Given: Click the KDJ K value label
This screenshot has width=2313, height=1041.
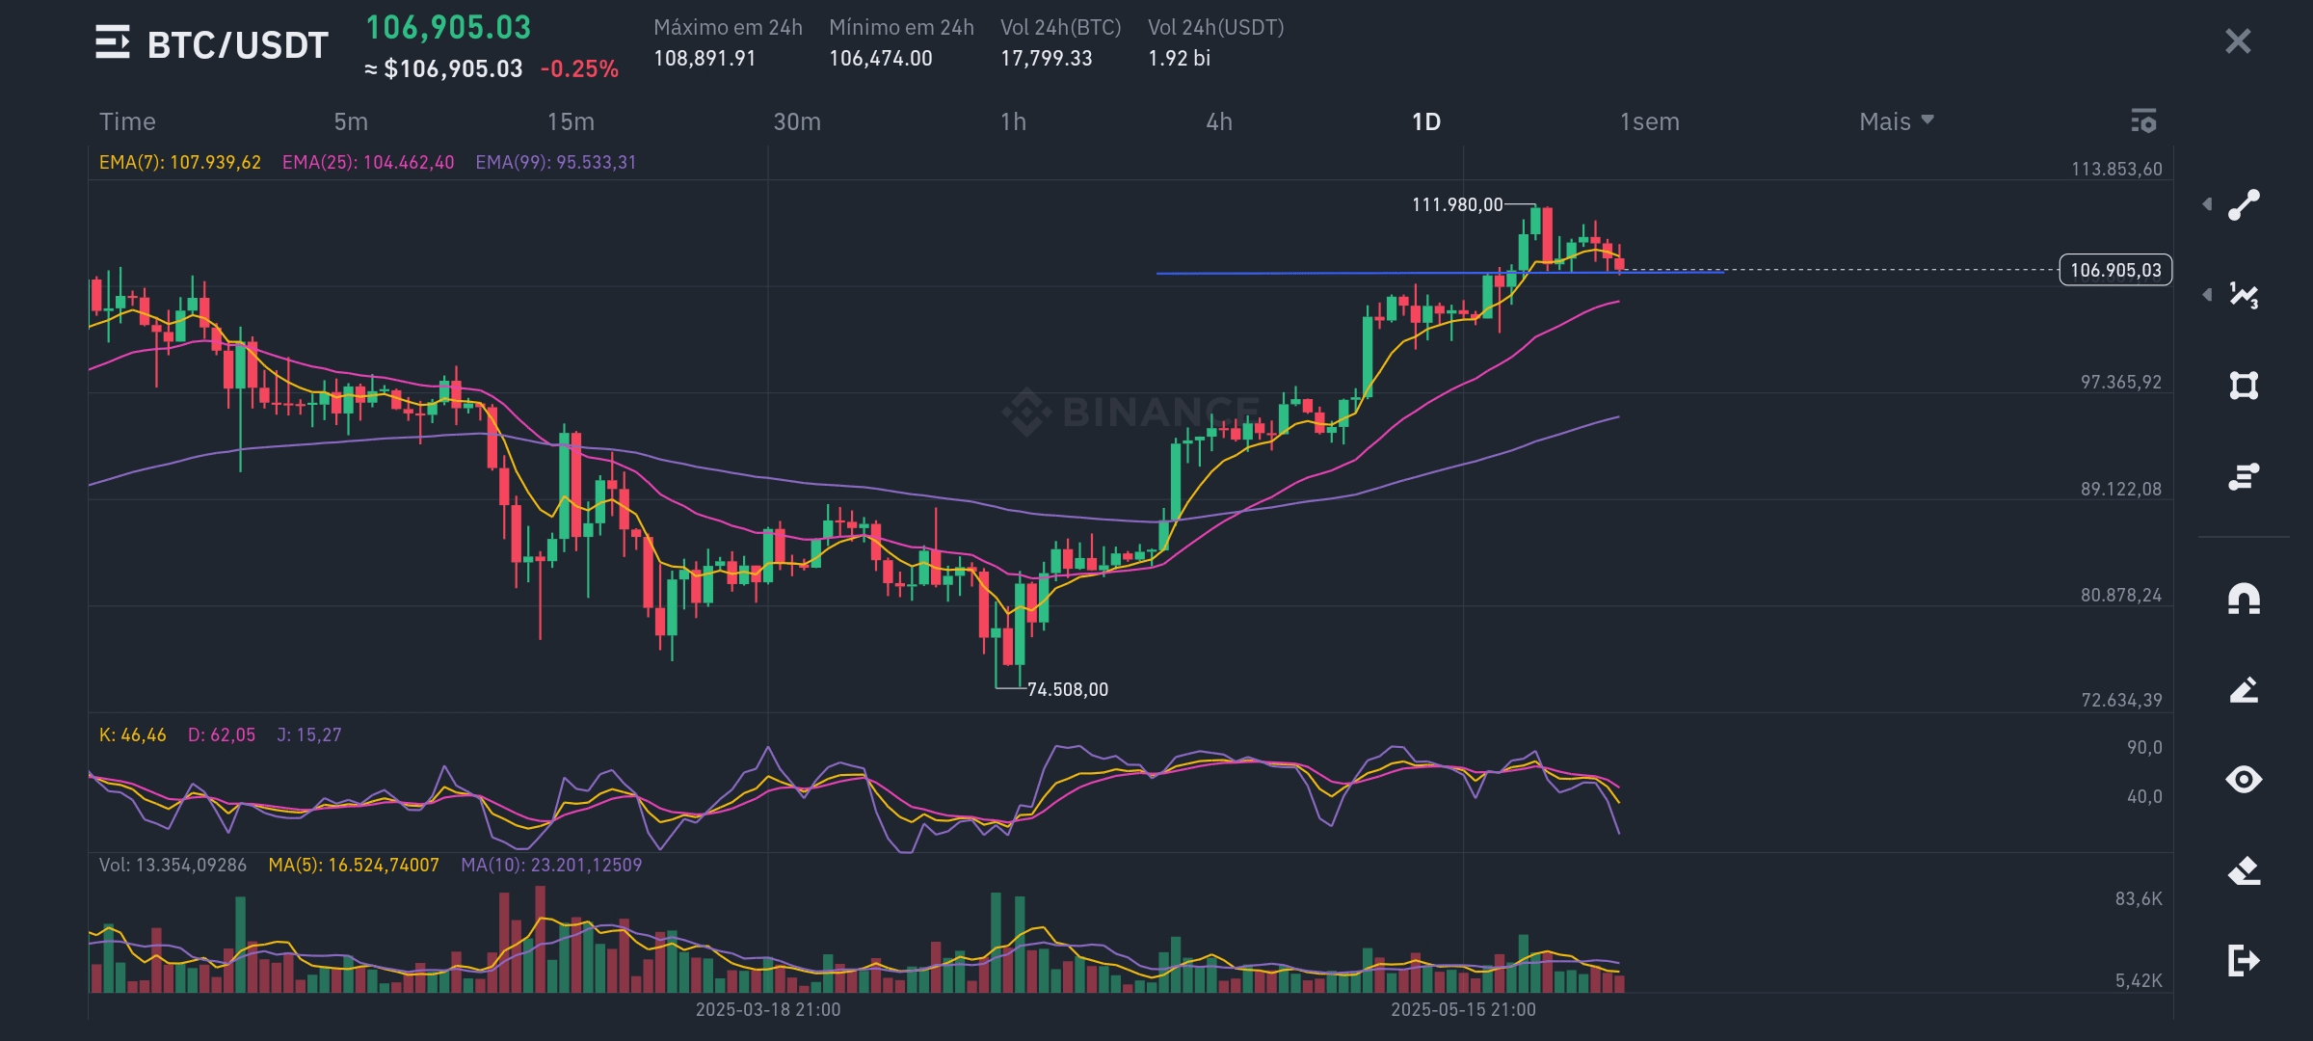Looking at the screenshot, I should [133, 734].
